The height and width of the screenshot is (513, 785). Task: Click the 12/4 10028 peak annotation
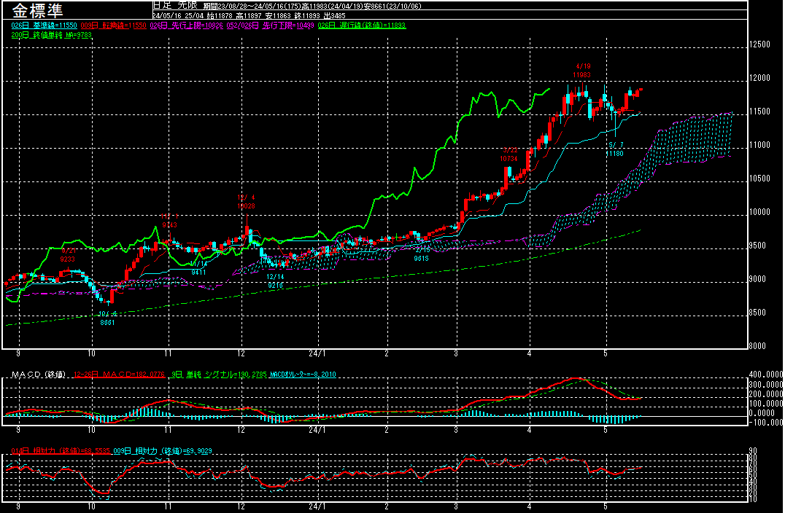click(246, 202)
